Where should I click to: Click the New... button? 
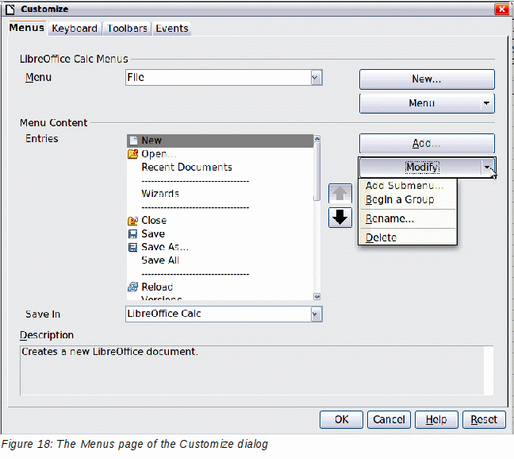coord(427,79)
